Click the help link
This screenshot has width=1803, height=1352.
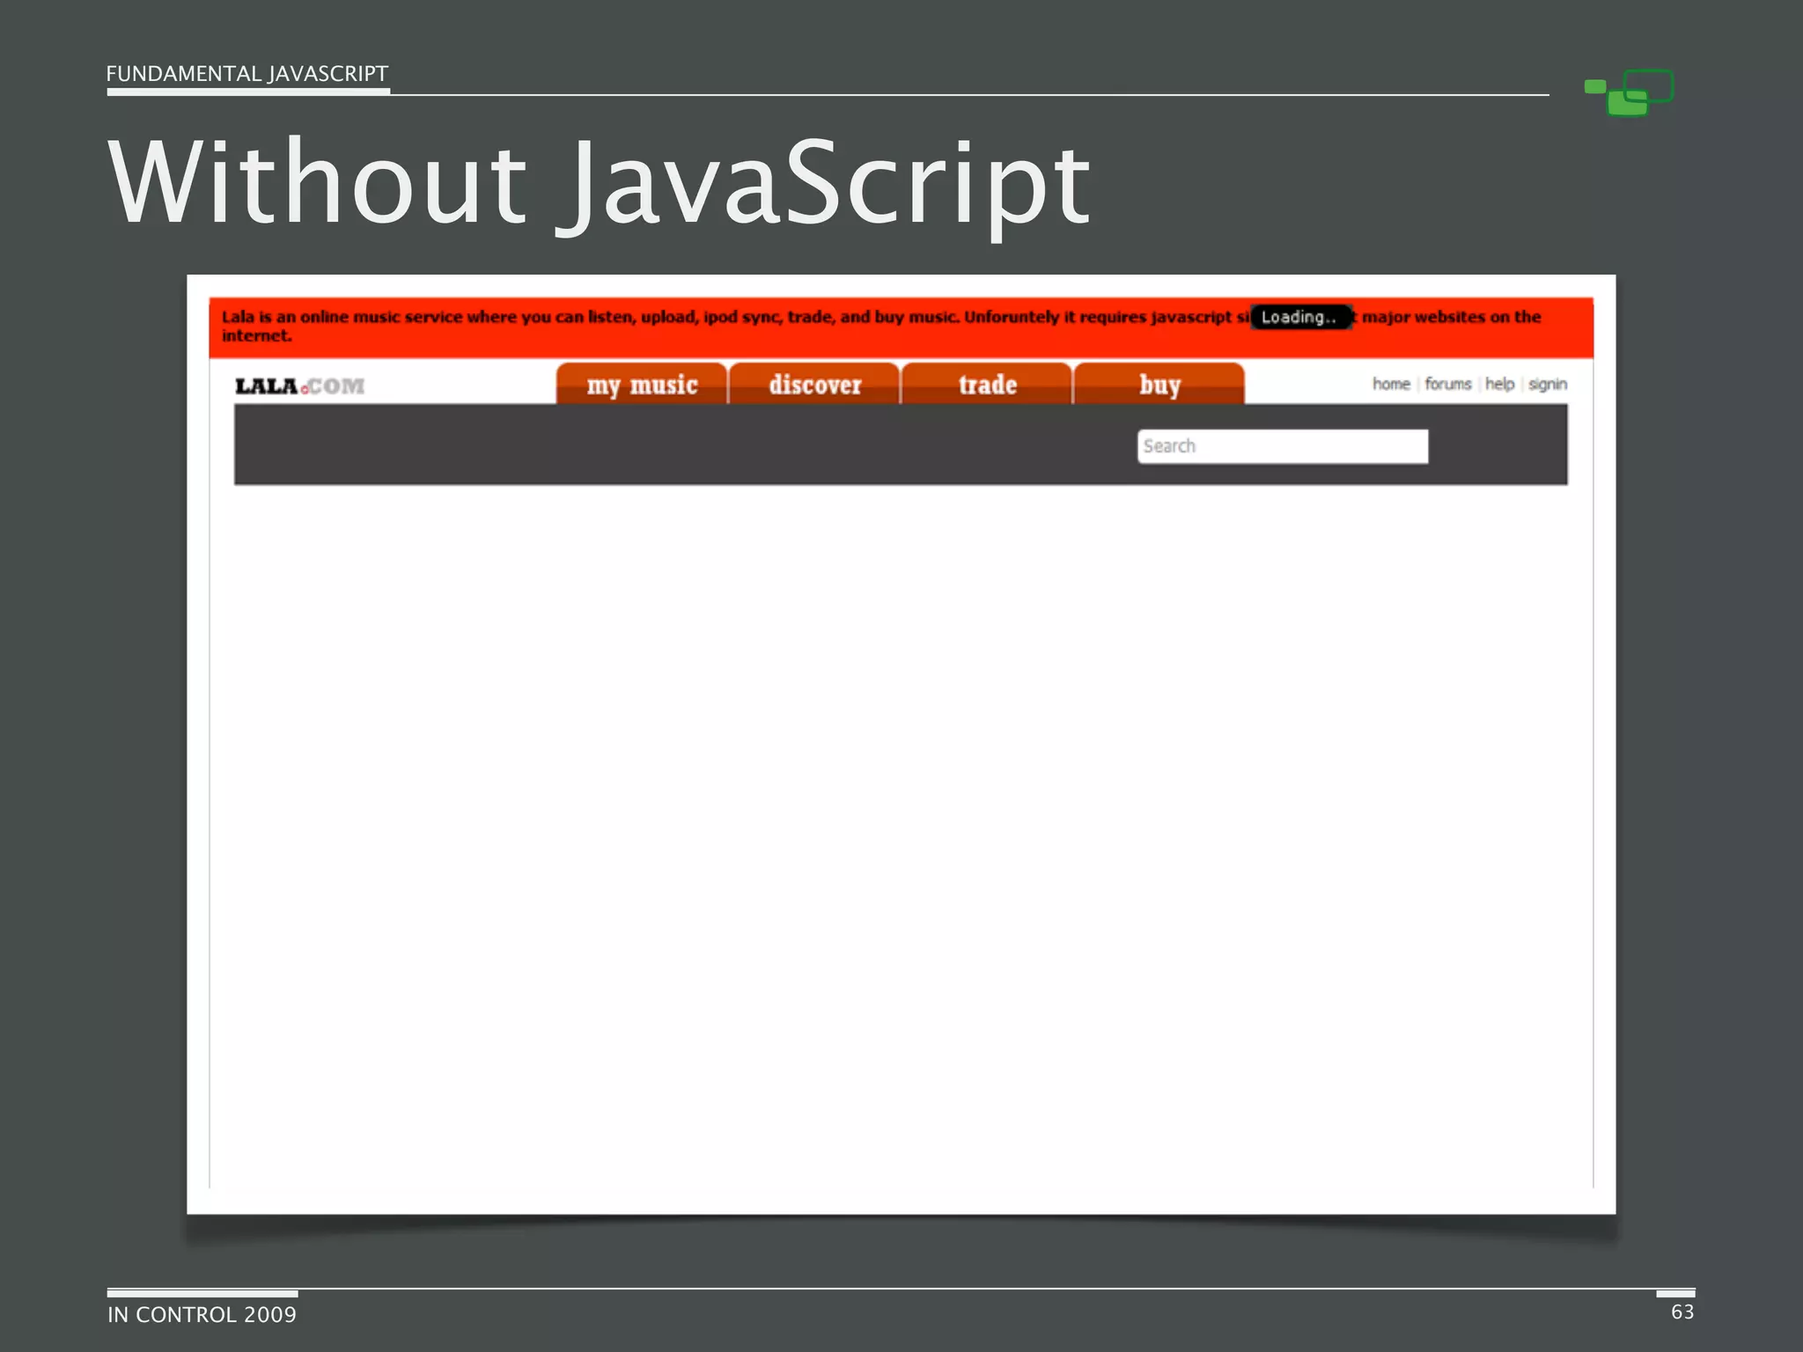(1499, 384)
